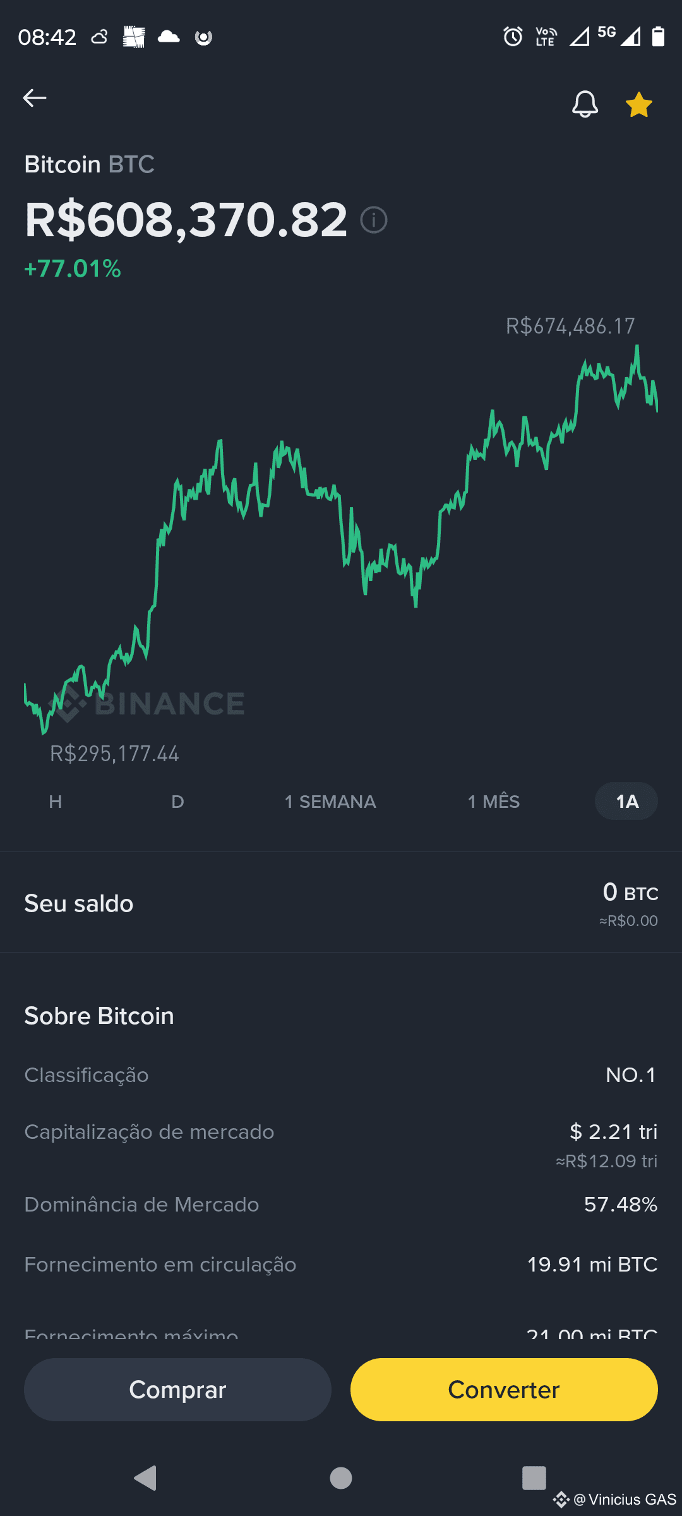Tap the Comprar button
Viewport: 682px width, 1516px height.
pyautogui.click(x=177, y=1390)
